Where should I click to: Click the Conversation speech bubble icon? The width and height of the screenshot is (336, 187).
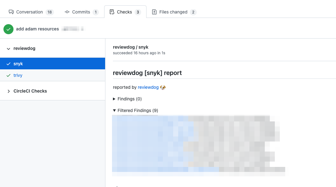click(x=11, y=12)
